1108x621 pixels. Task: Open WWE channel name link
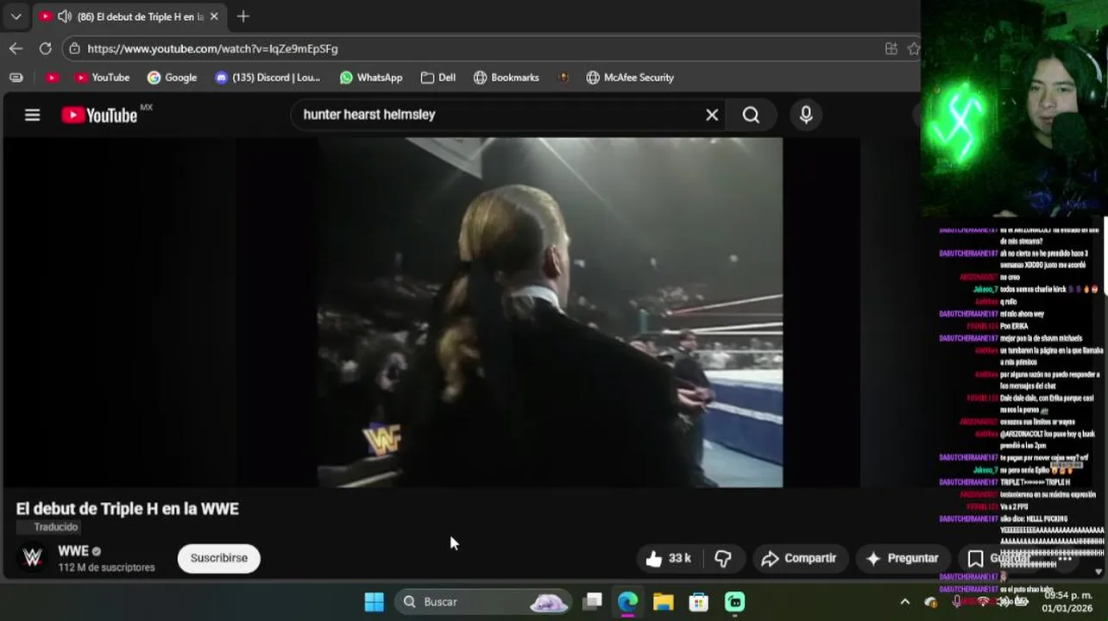click(x=73, y=550)
